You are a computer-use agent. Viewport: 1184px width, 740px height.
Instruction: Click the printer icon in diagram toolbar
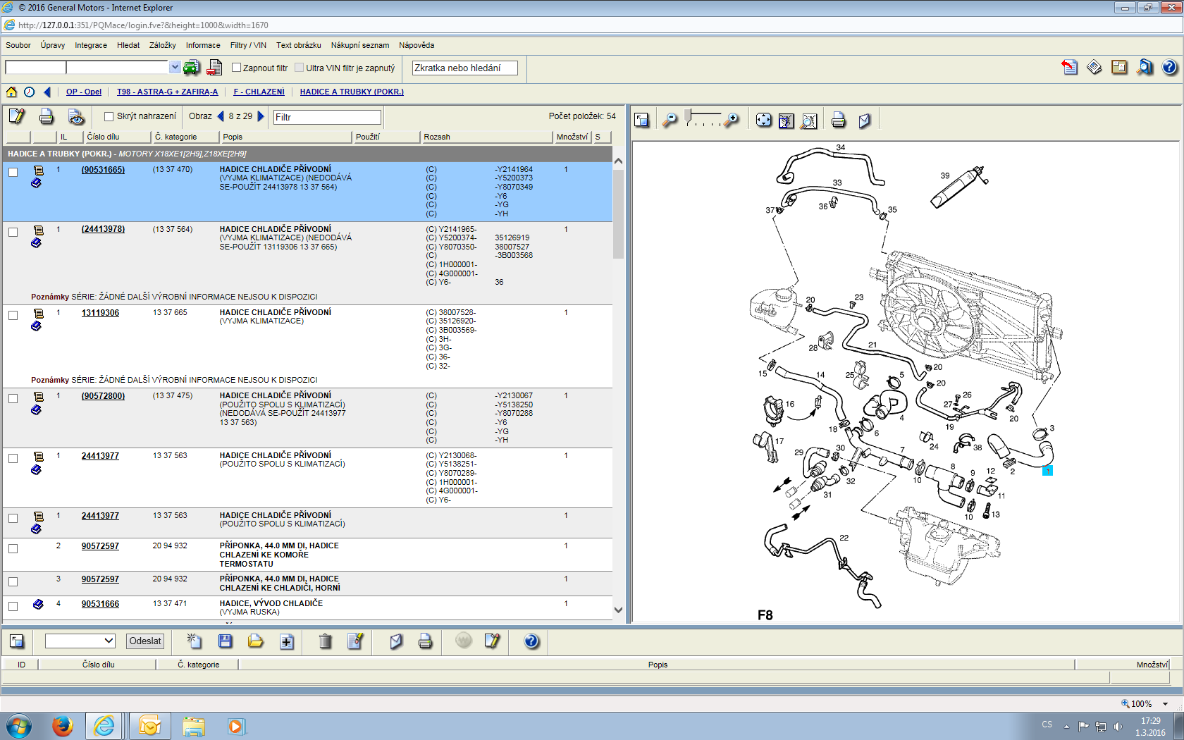point(838,120)
